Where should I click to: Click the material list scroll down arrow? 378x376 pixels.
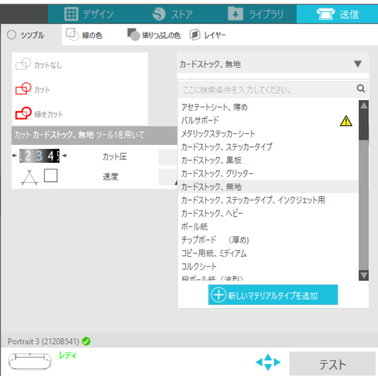point(364,275)
